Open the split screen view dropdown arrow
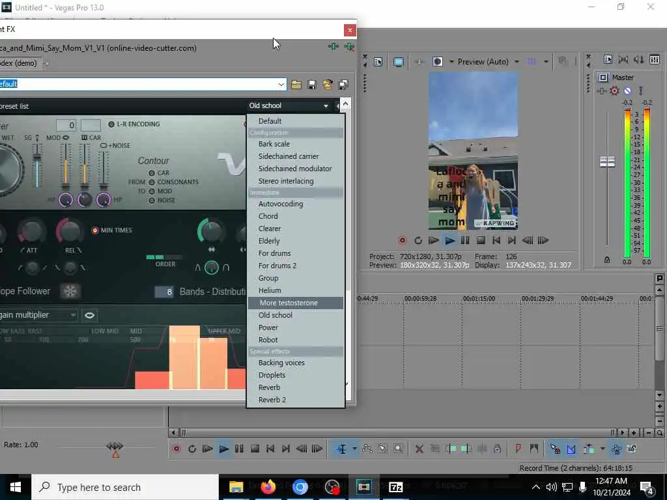The image size is (667, 500). [451, 62]
